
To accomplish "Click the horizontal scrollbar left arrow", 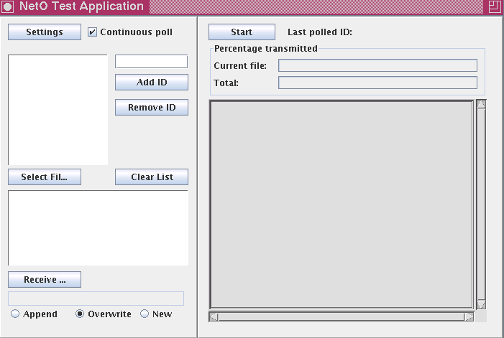I will (x=214, y=316).
